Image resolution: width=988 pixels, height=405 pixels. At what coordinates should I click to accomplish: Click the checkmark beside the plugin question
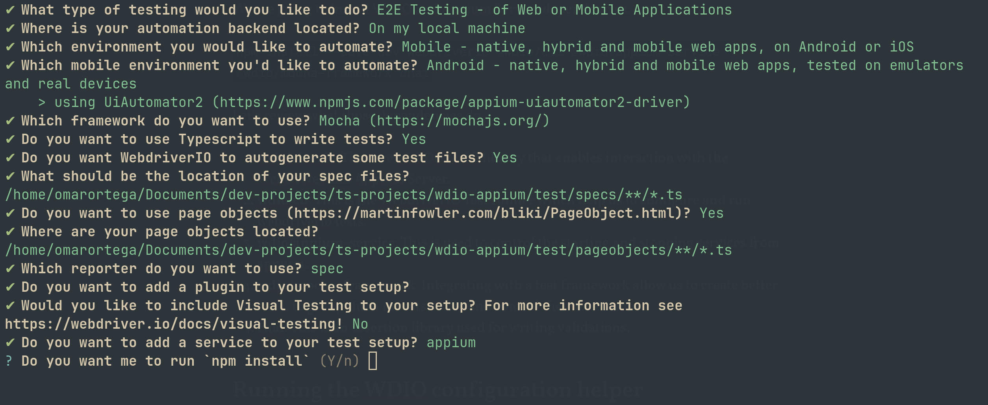(10, 287)
